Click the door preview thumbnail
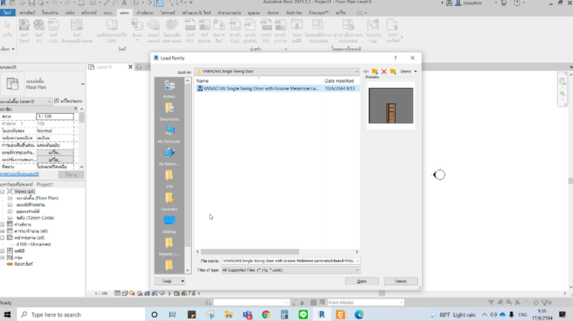573x321 pixels. coord(390,105)
